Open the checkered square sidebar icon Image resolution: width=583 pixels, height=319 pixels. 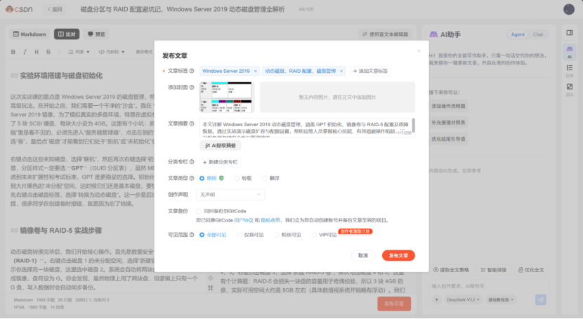click(x=570, y=89)
